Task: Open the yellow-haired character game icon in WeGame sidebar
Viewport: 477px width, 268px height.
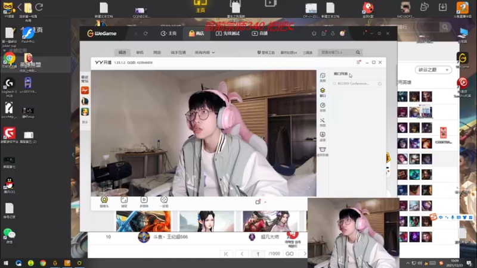Action: tap(85, 112)
